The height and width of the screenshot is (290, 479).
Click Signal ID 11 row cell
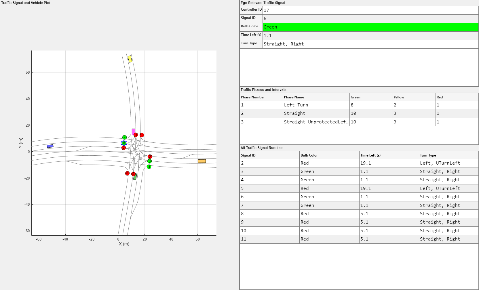click(269, 239)
